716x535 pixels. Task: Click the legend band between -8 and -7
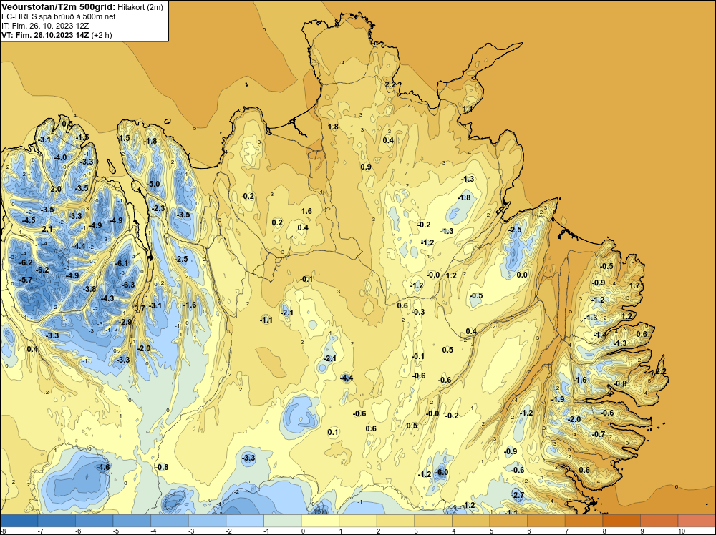19,521
